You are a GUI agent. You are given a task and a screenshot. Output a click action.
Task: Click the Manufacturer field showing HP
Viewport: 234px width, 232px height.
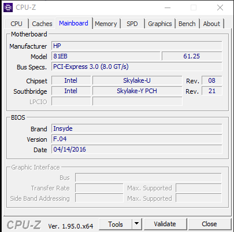[137, 46]
